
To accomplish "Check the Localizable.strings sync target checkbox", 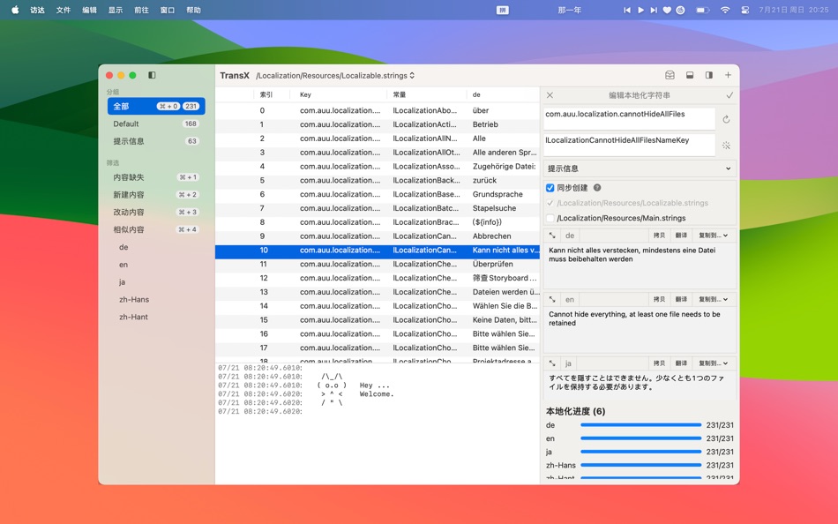I will coord(551,202).
